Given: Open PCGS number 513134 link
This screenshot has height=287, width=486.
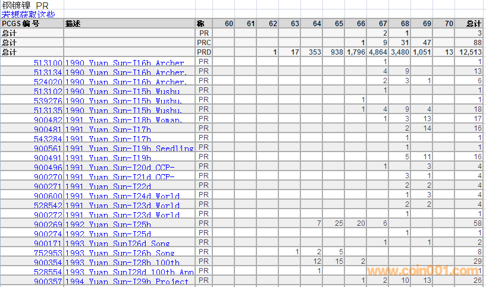Looking at the screenshot, I should (x=48, y=72).
